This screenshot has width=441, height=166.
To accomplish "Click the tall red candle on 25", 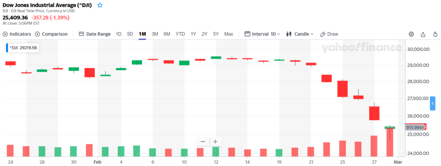I will pyautogui.click(x=342, y=89).
